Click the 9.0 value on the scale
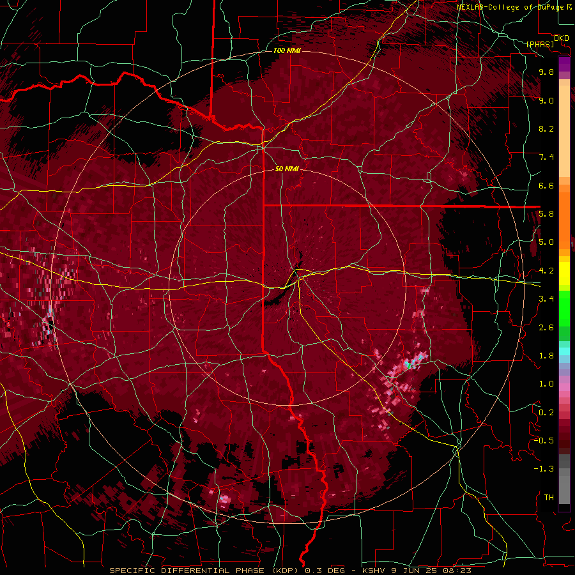 pos(546,100)
